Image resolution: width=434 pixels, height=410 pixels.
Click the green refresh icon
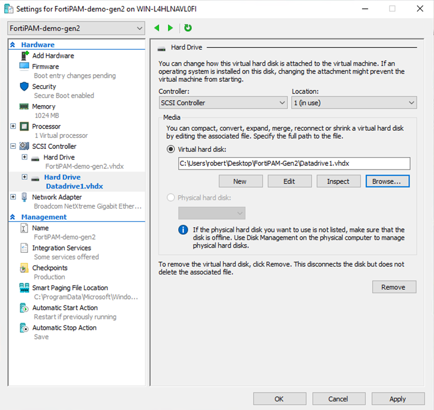188,27
